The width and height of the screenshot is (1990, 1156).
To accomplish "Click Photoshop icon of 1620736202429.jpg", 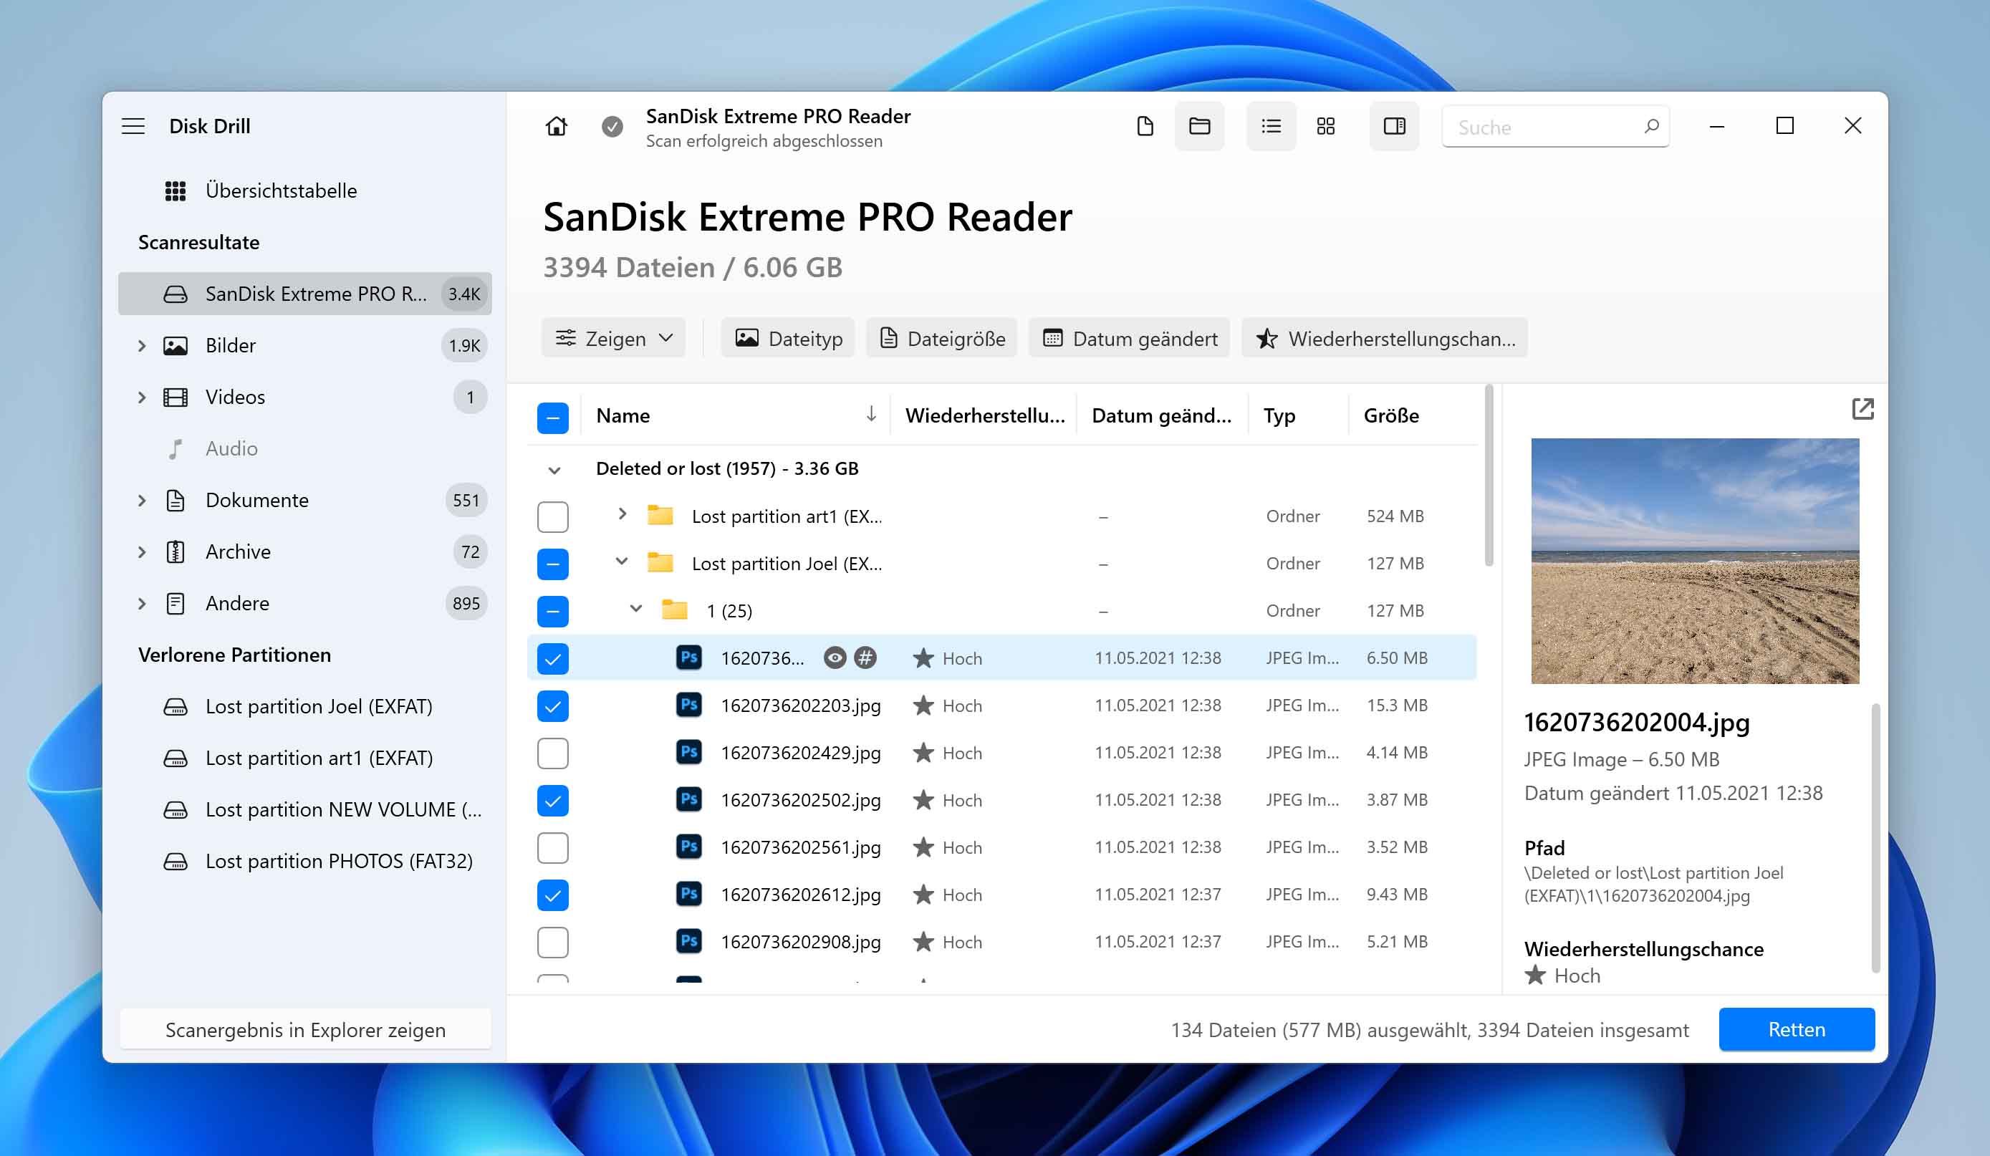I will coord(688,753).
